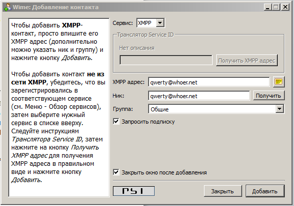Viewport: 294px width, 206px height.
Task: Focus the XMPP адрес input field
Action: (209, 82)
